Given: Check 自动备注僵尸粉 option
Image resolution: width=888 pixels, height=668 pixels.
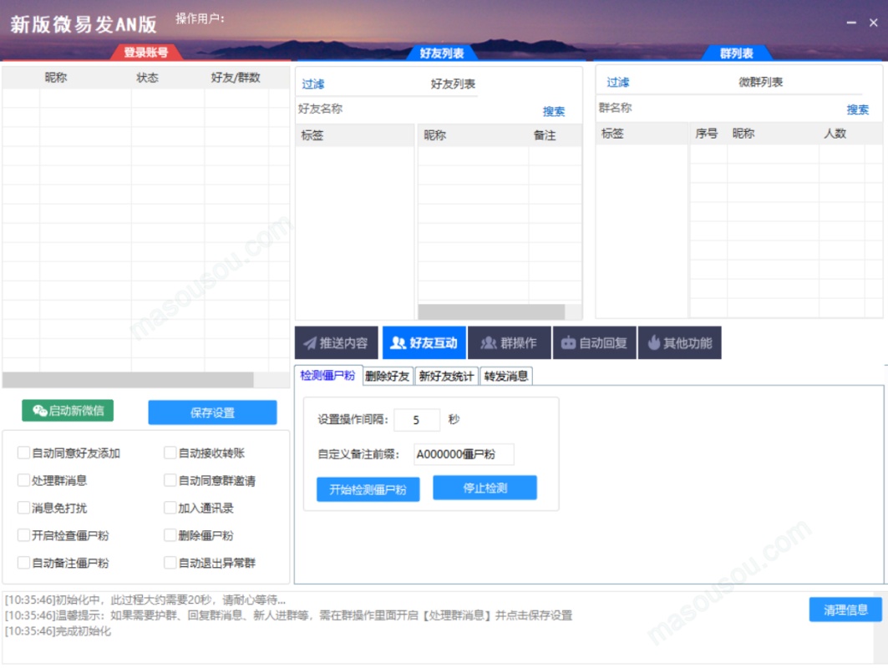Looking at the screenshot, I should (23, 562).
